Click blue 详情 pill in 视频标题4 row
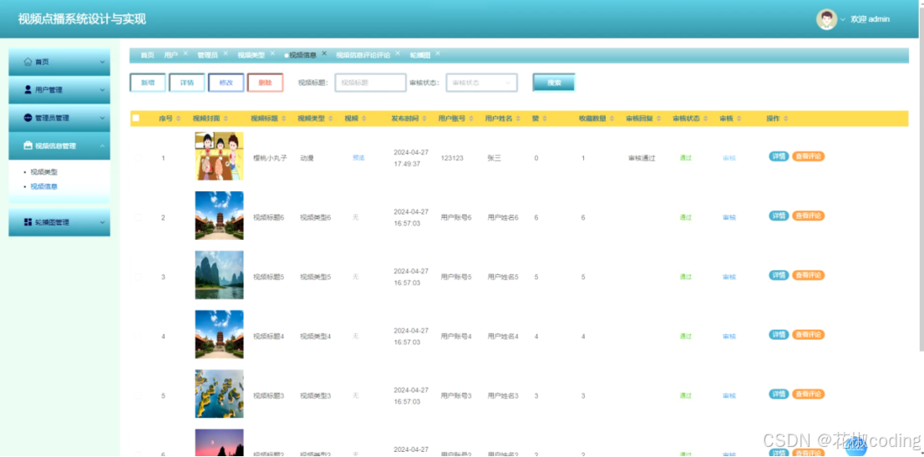The width and height of the screenshot is (924, 457). 779,334
